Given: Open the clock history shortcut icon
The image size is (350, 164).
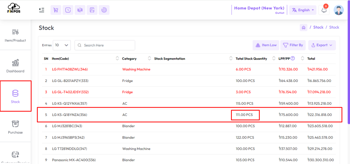Looking at the screenshot, I should (68, 10).
